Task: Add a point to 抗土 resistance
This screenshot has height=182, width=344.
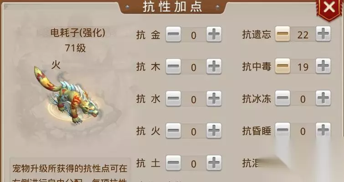Action: coord(214,163)
